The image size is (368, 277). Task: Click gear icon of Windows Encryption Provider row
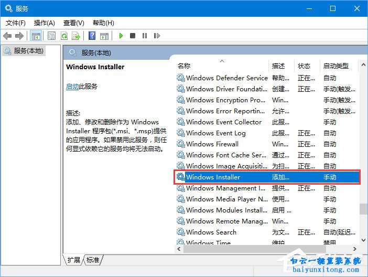181,100
